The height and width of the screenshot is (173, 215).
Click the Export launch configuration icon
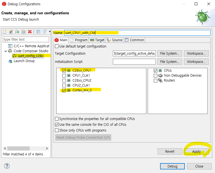(17, 32)
